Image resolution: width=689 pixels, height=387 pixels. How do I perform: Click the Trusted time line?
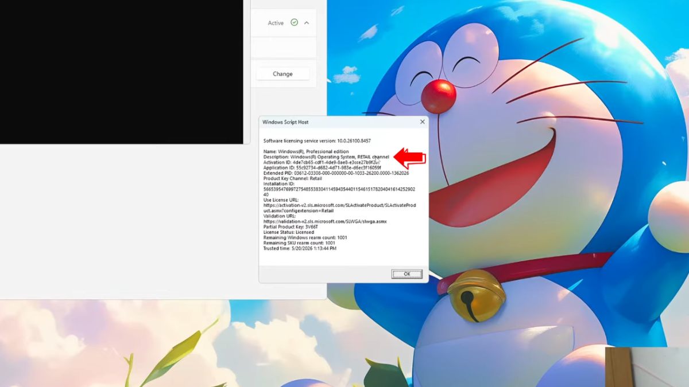pyautogui.click(x=300, y=248)
